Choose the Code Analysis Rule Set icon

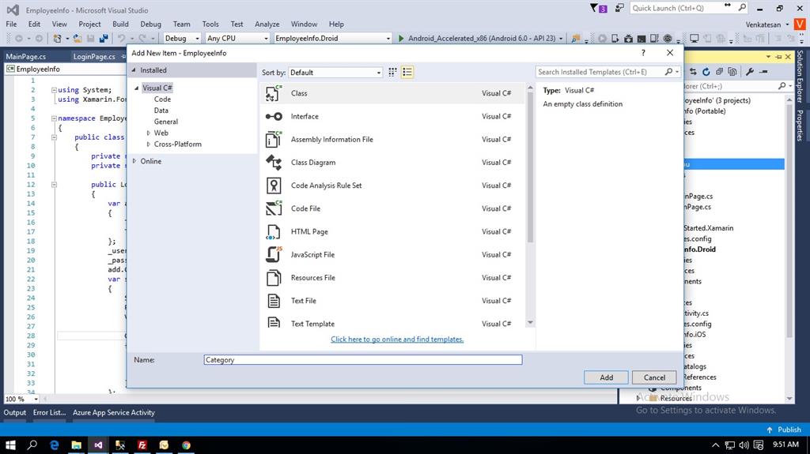point(274,186)
